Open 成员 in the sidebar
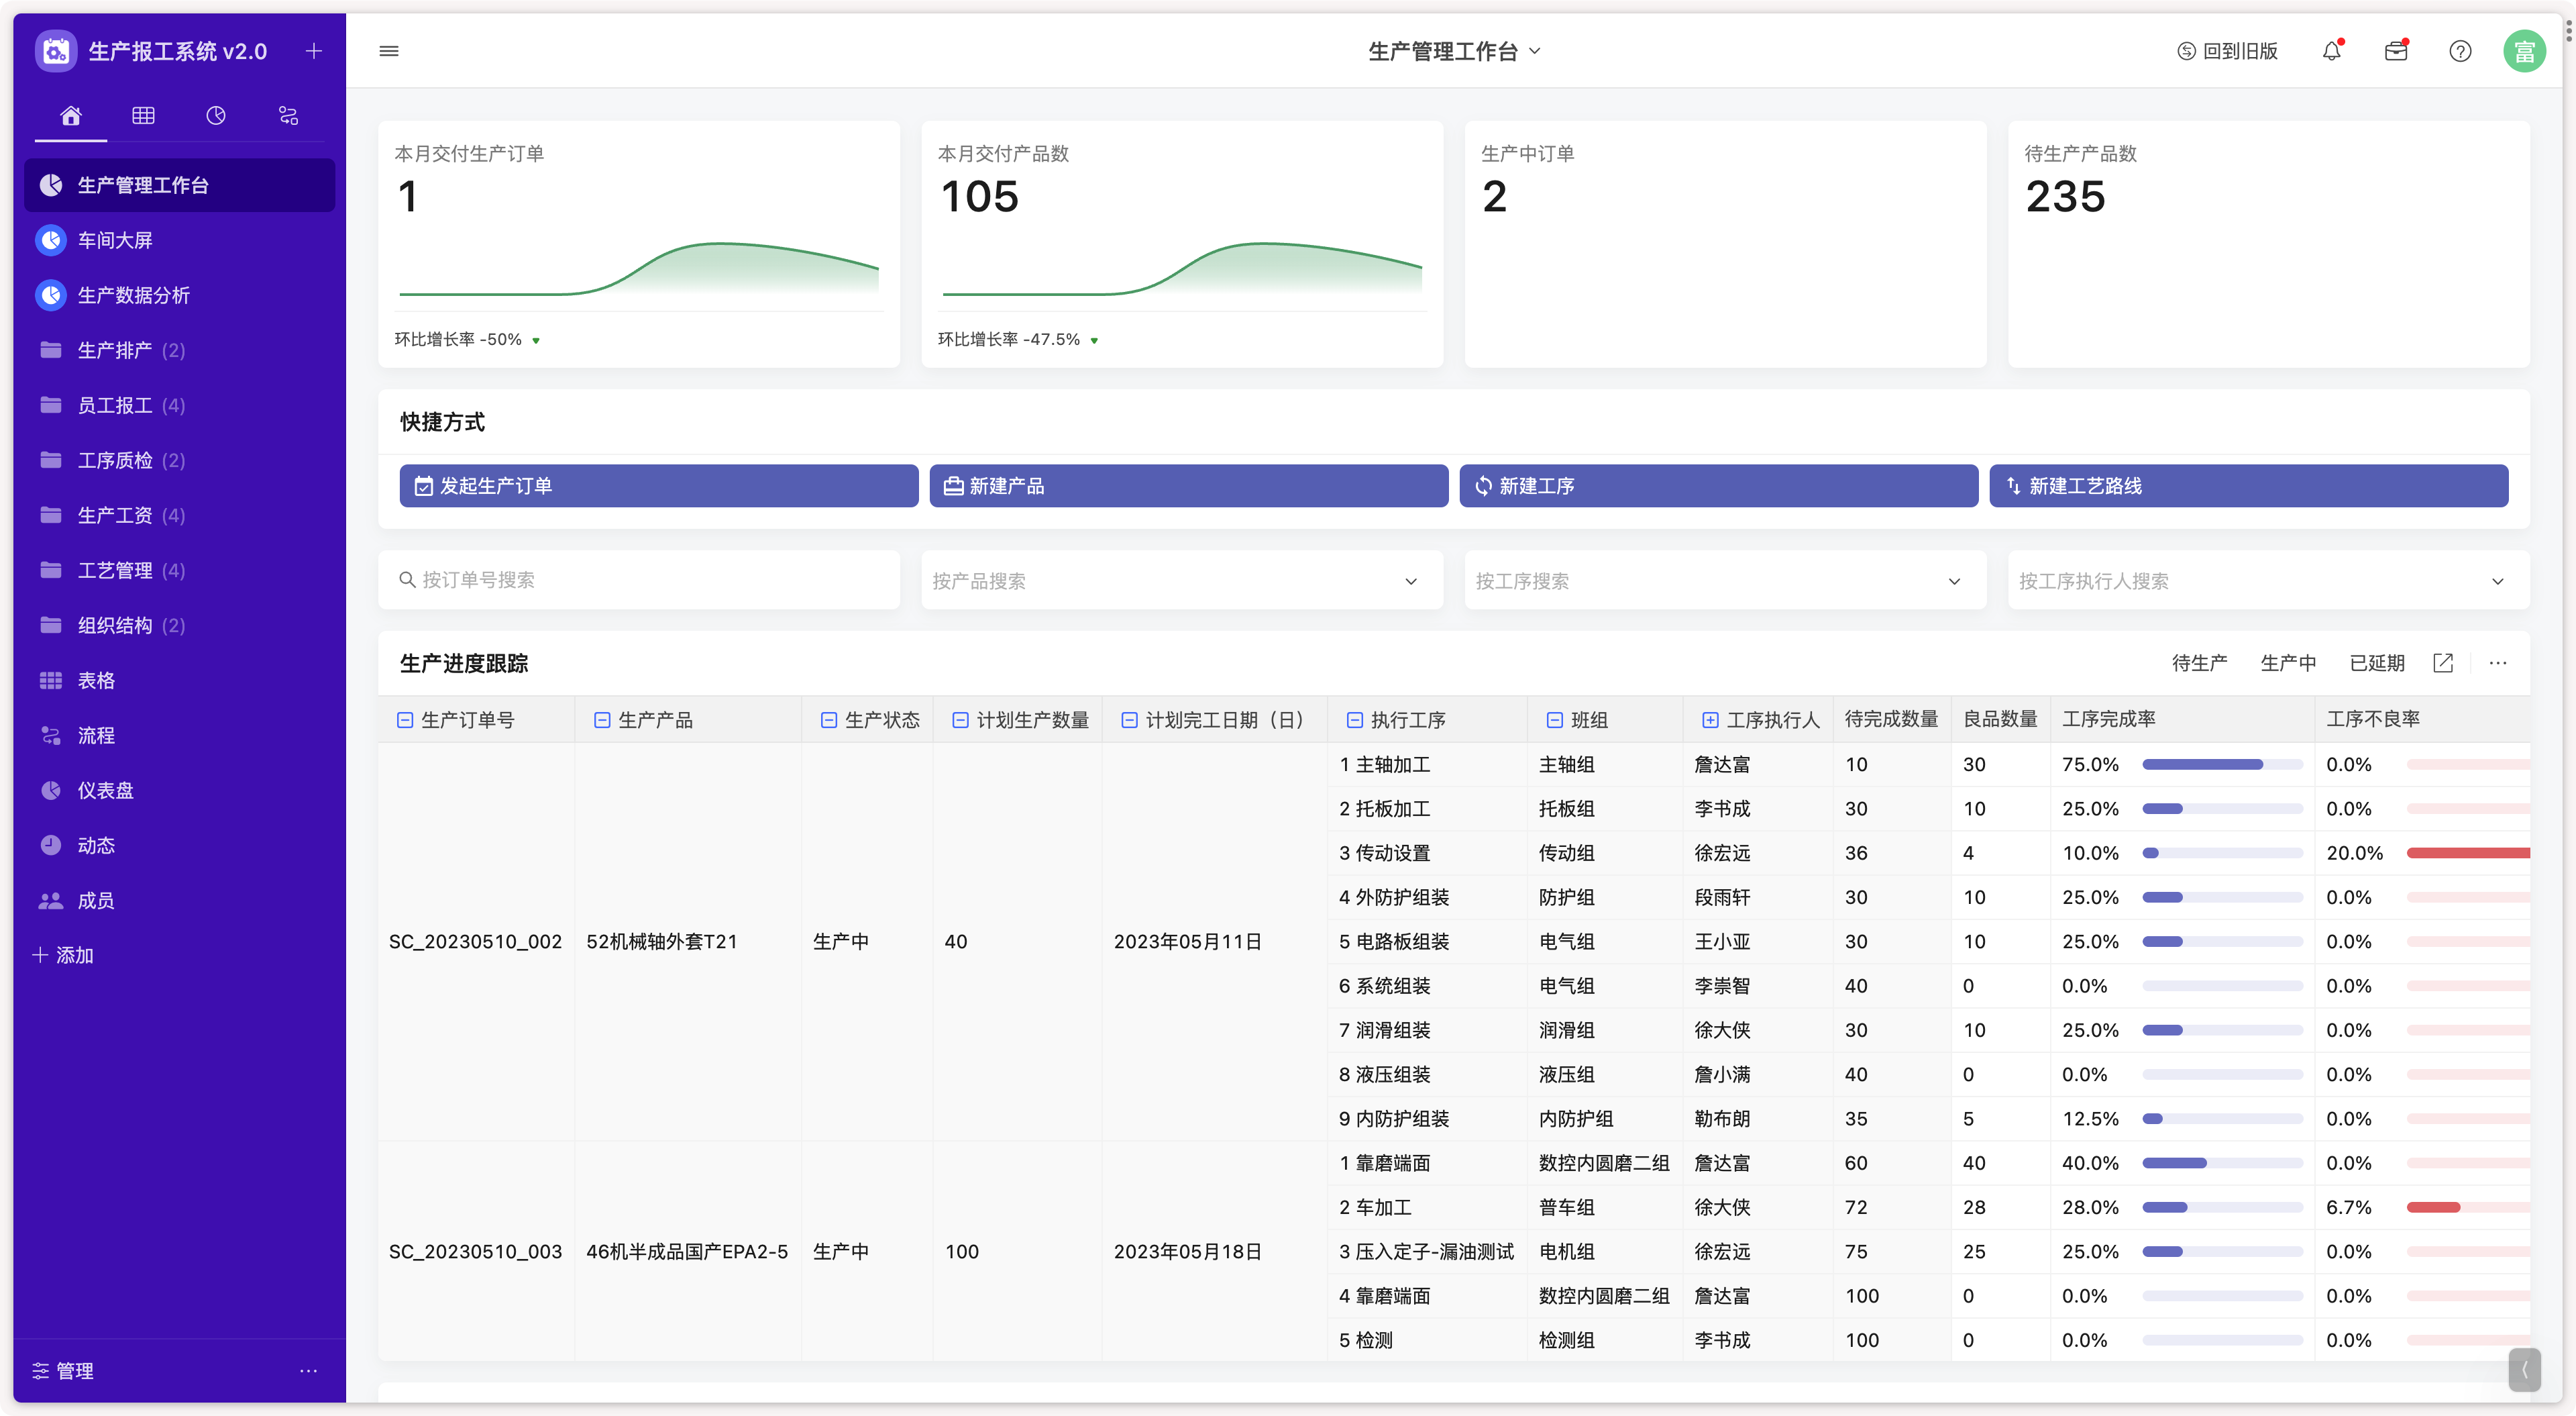 [x=179, y=901]
